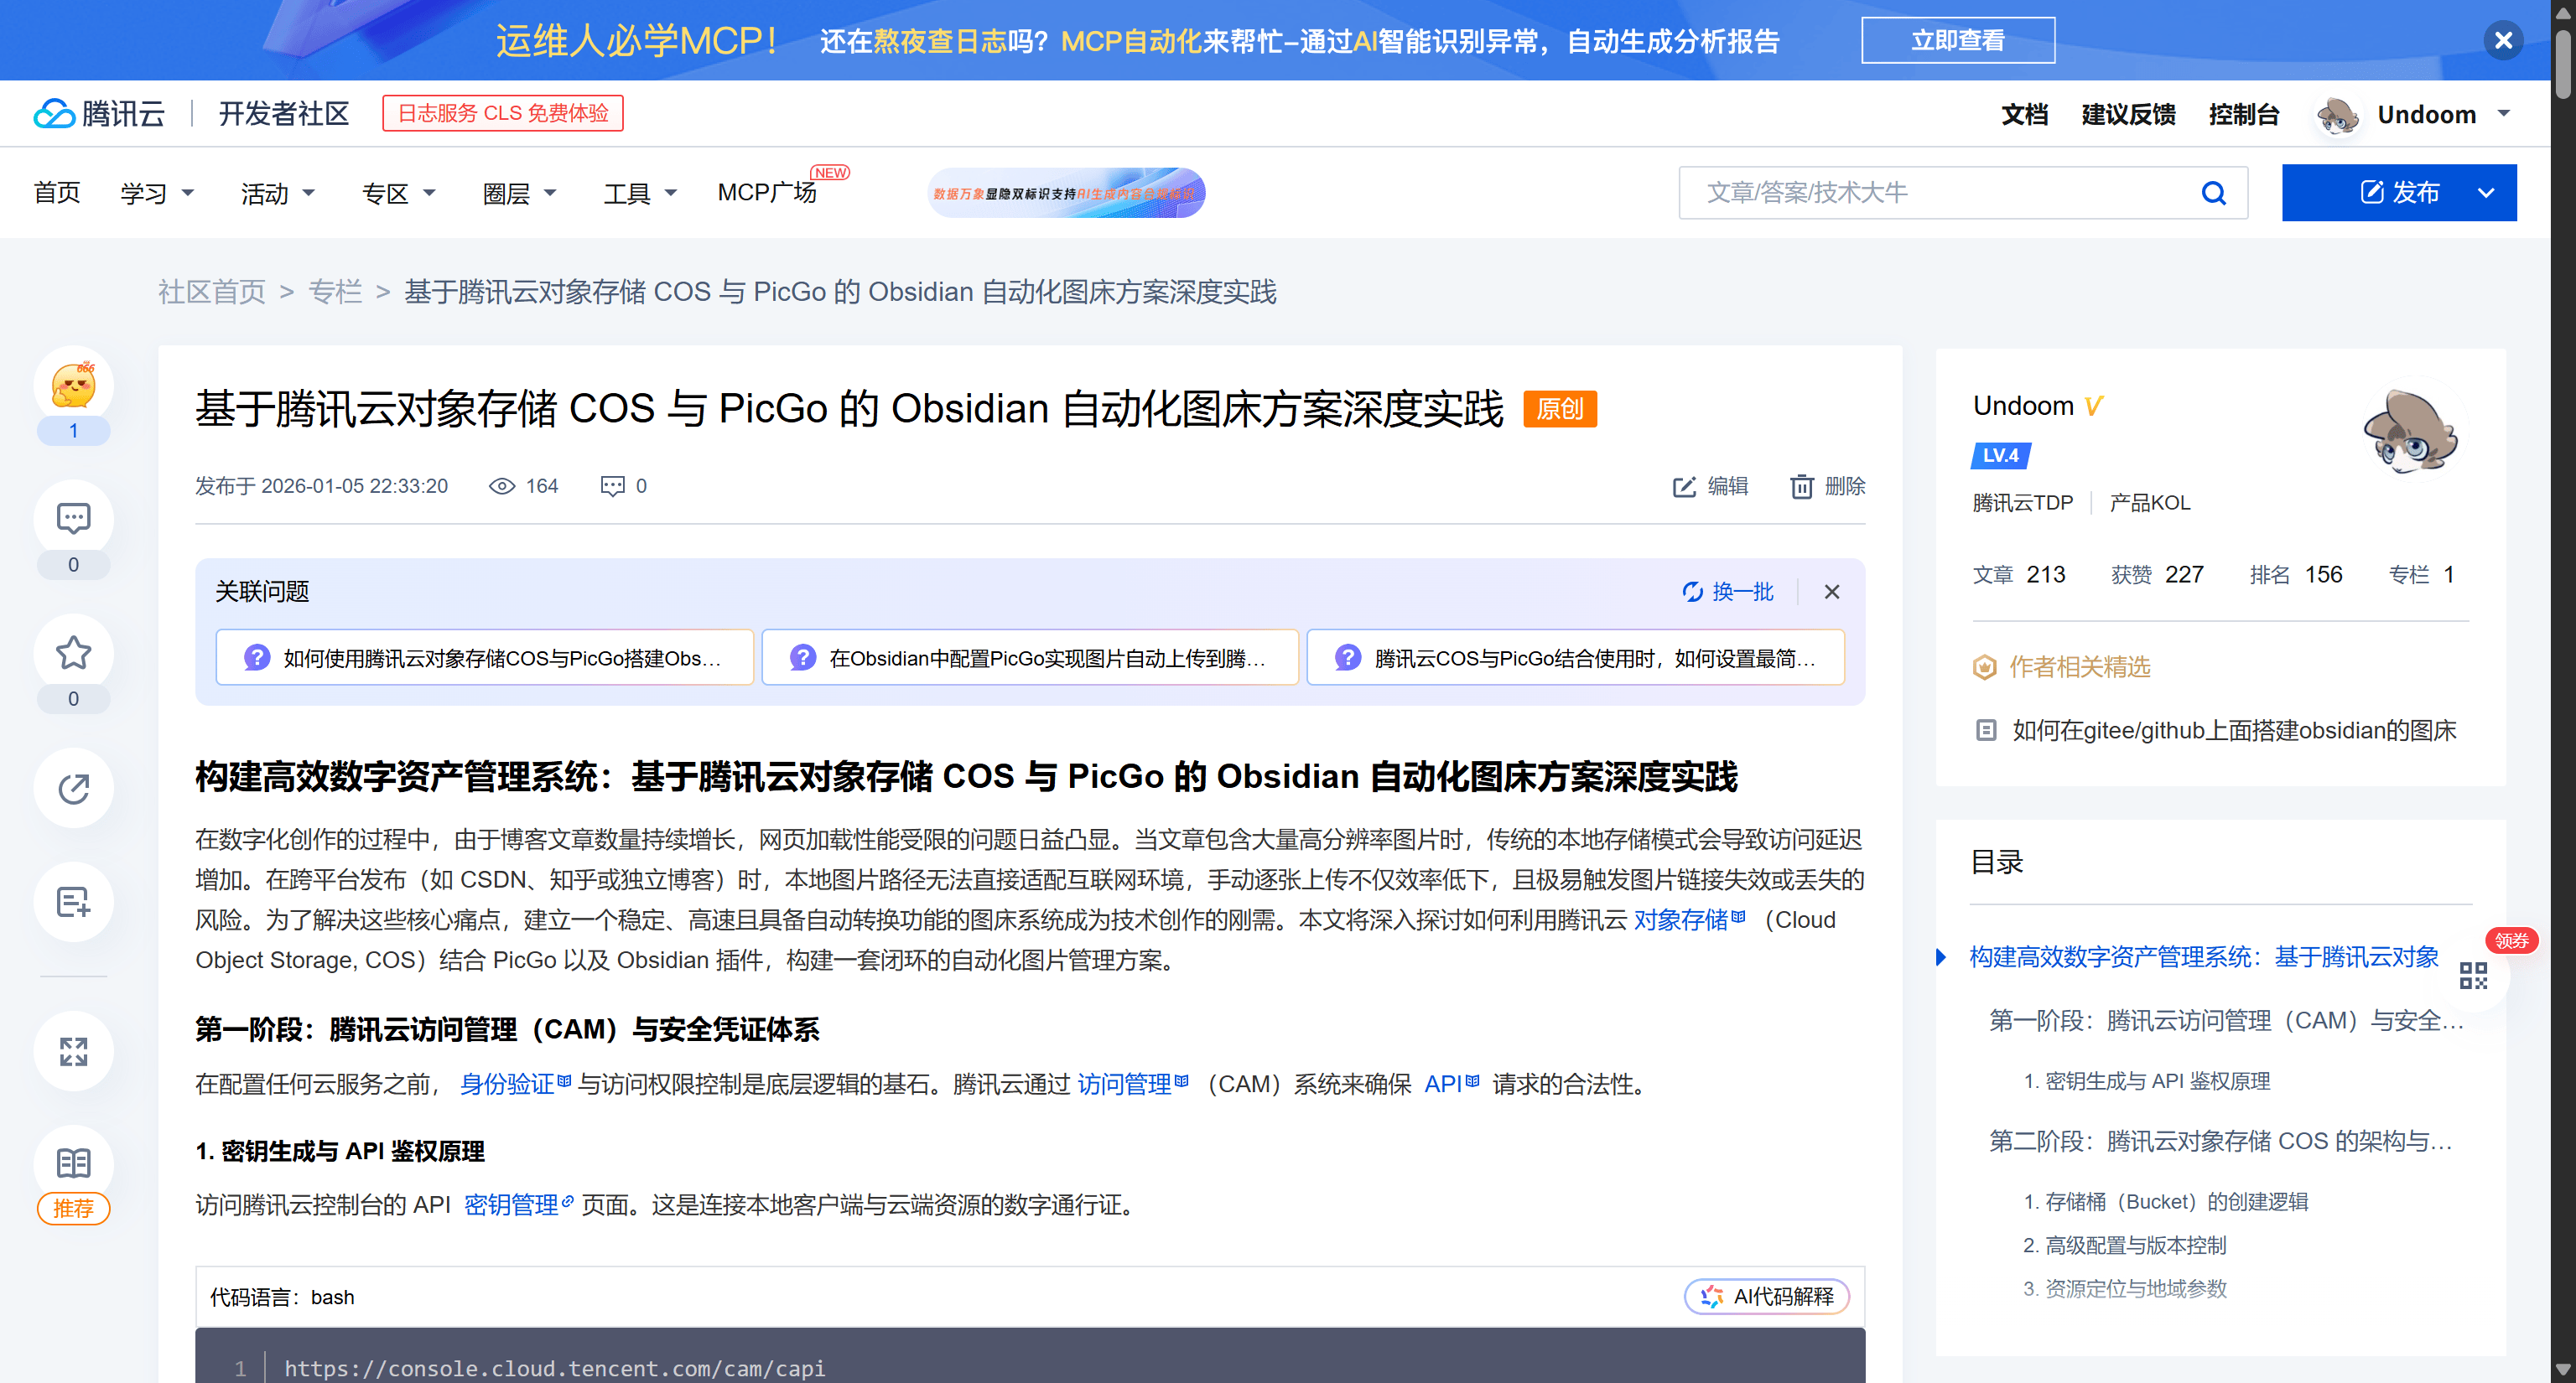Open comments via left sidebar speech bubble icon
The image size is (2576, 1383).
click(73, 519)
